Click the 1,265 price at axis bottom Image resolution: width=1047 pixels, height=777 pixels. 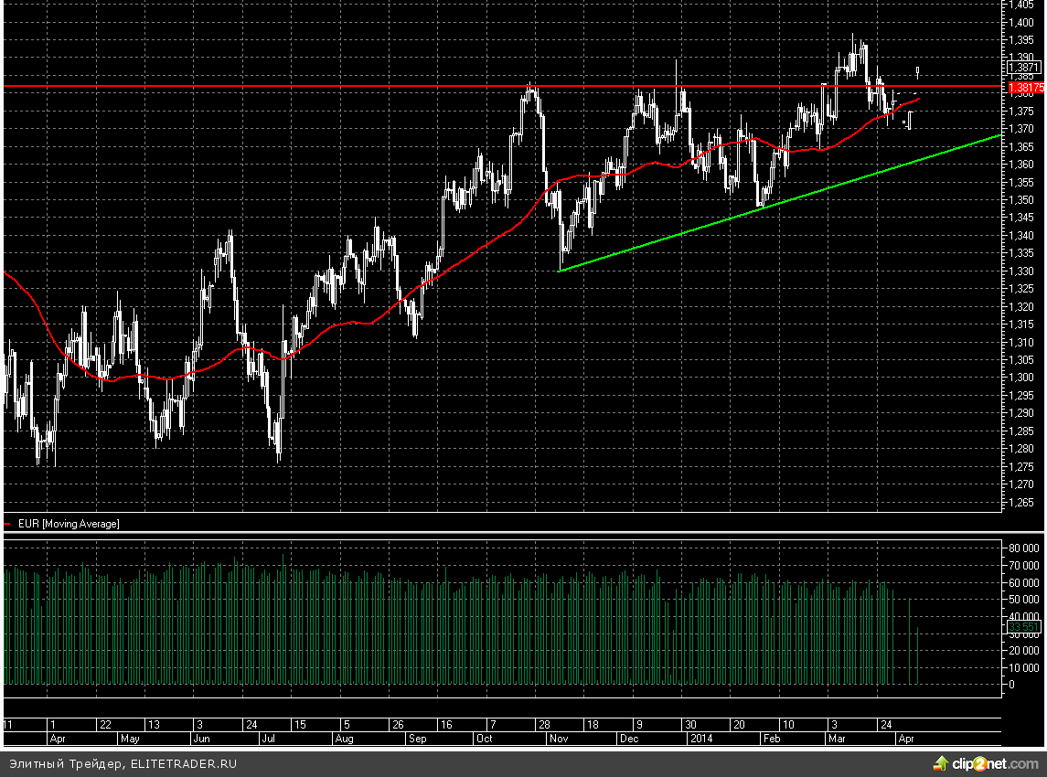1021,502
